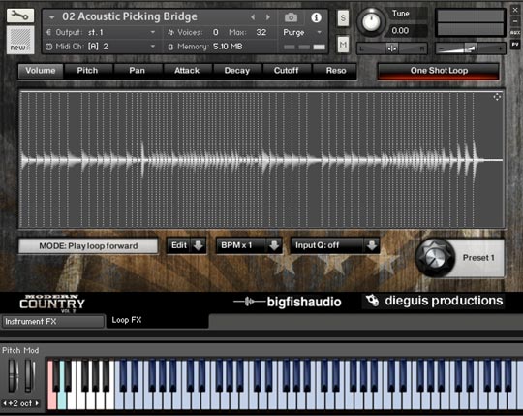Select the Decay tab
The height and width of the screenshot is (416, 523).
tap(237, 71)
